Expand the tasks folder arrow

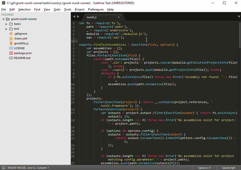click(x=6, y=24)
